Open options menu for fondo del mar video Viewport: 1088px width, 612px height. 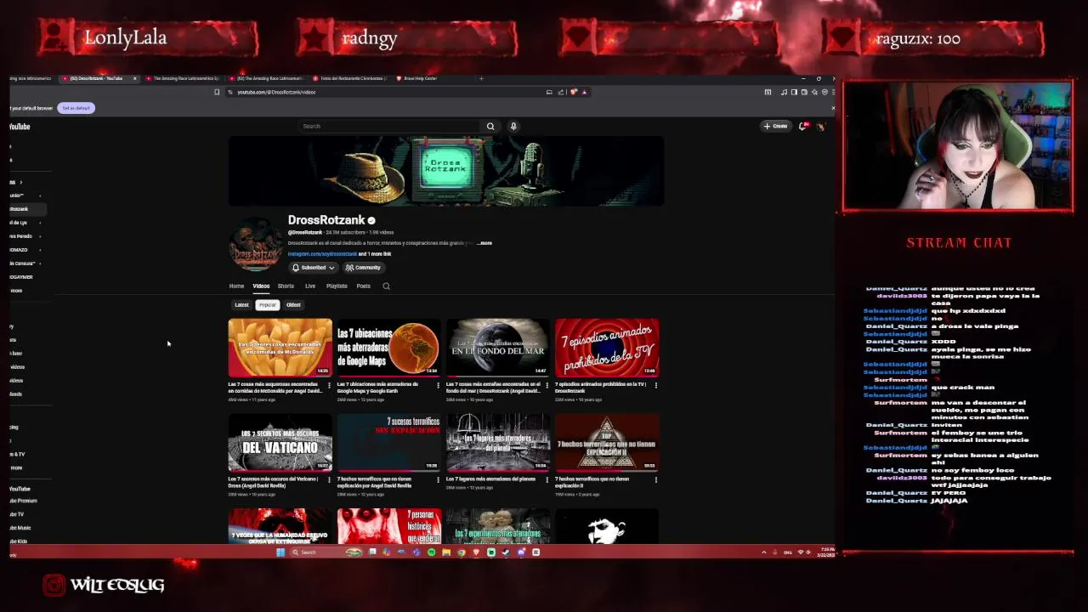point(547,385)
